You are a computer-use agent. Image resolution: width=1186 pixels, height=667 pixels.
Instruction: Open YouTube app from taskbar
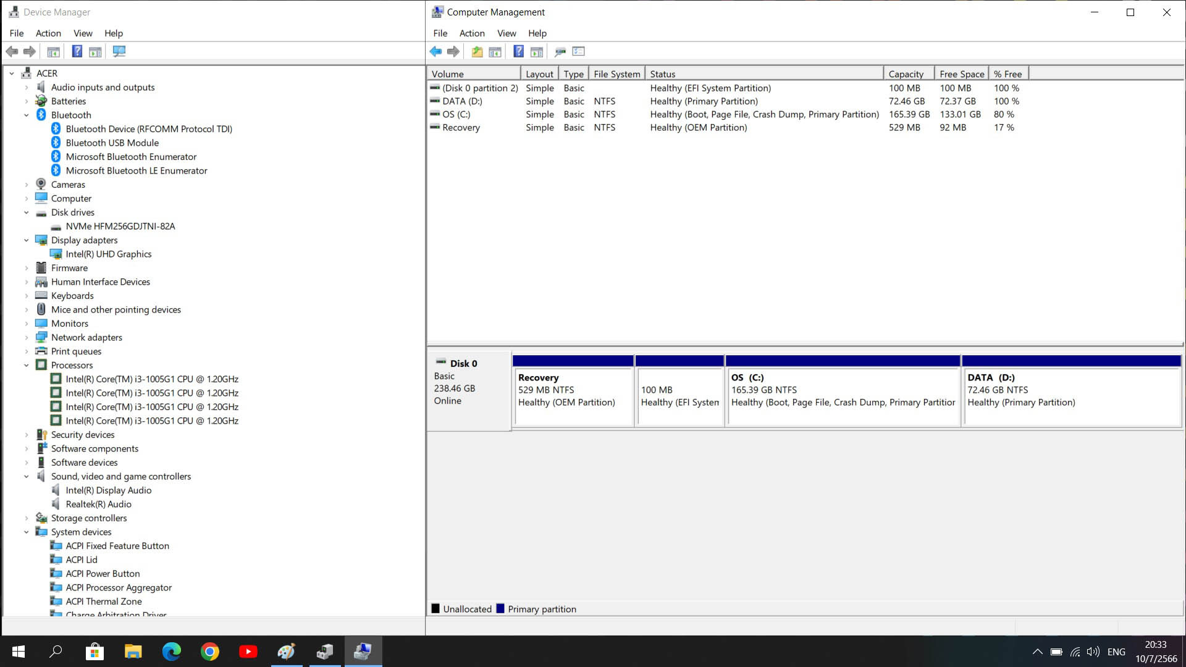(x=248, y=652)
